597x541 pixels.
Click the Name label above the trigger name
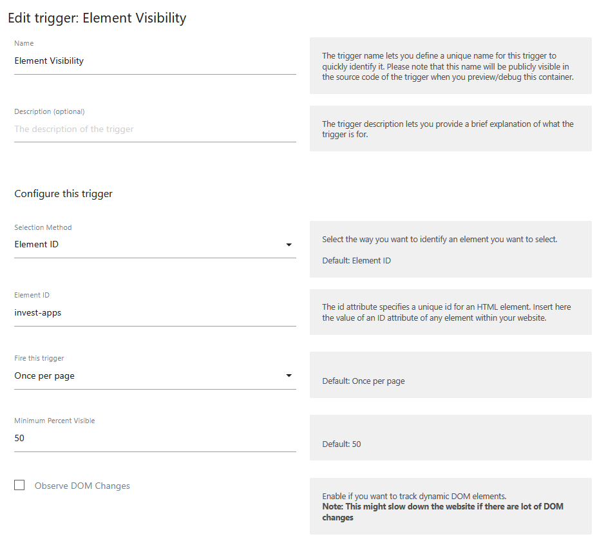(24, 43)
